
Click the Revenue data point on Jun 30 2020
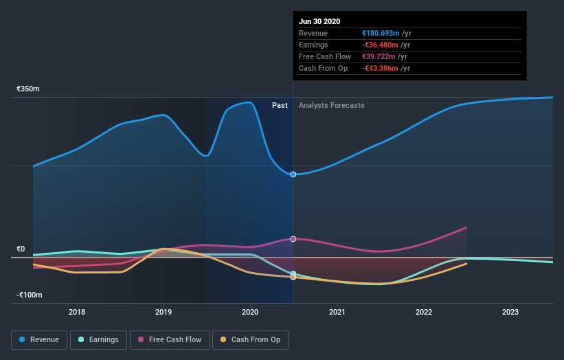(293, 175)
